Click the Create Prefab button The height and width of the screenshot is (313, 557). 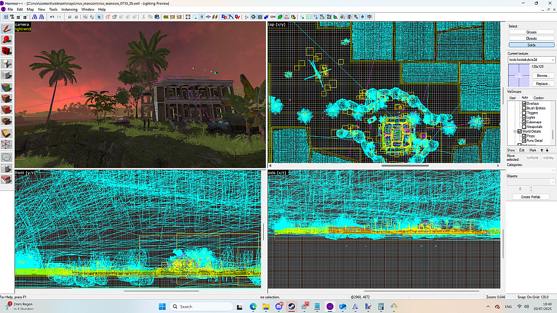[531, 197]
